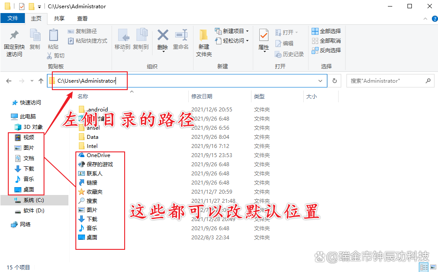This screenshot has height=272, width=438.
Task: Select 文档 in the sidebar
Action: point(24,158)
